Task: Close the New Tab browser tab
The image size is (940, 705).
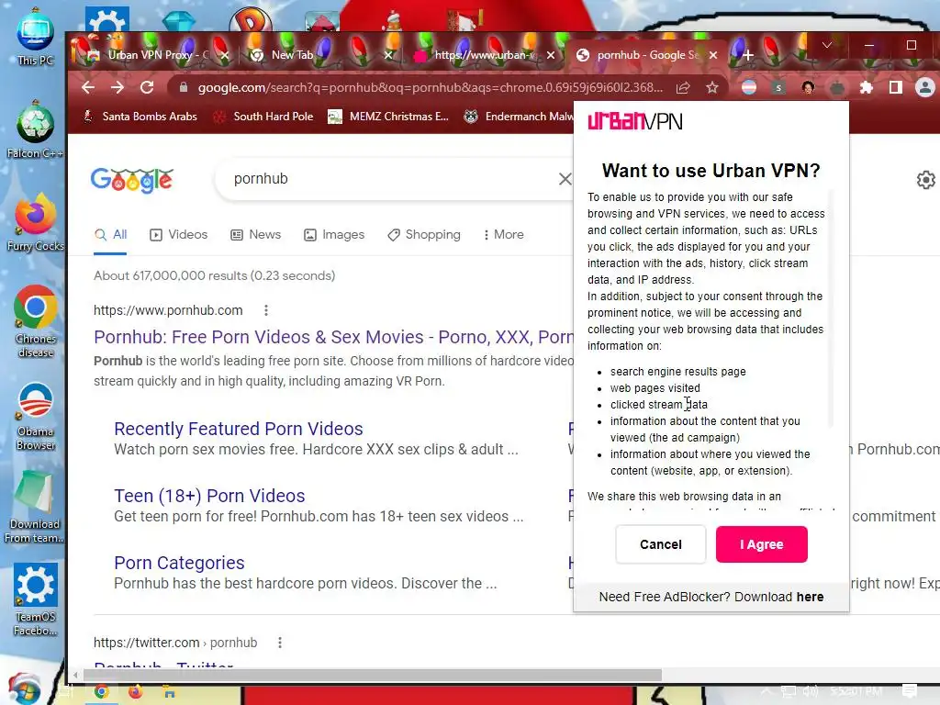Action: point(388,55)
